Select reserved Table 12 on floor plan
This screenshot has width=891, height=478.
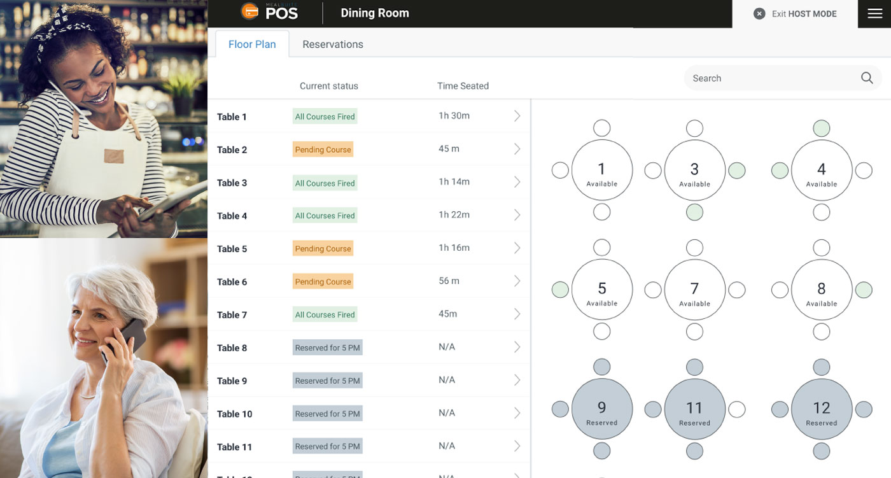coord(821,409)
